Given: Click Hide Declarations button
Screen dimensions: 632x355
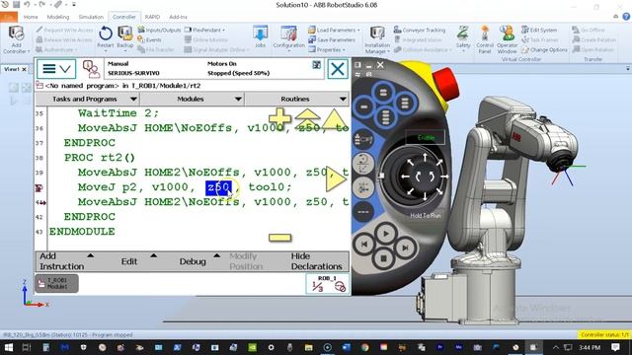Looking at the screenshot, I should [317, 261].
